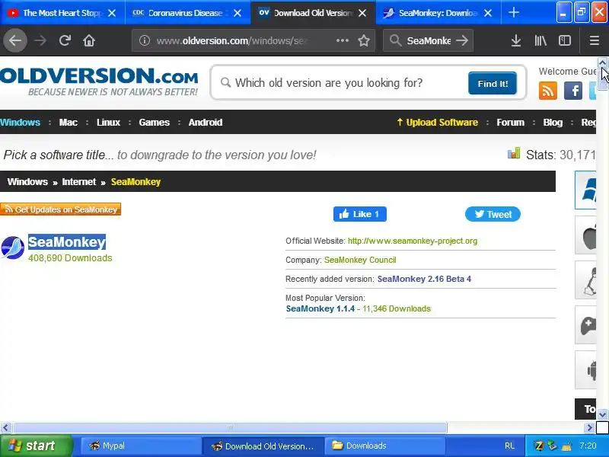
Task: Open the Blog navigation link
Action: tap(553, 123)
